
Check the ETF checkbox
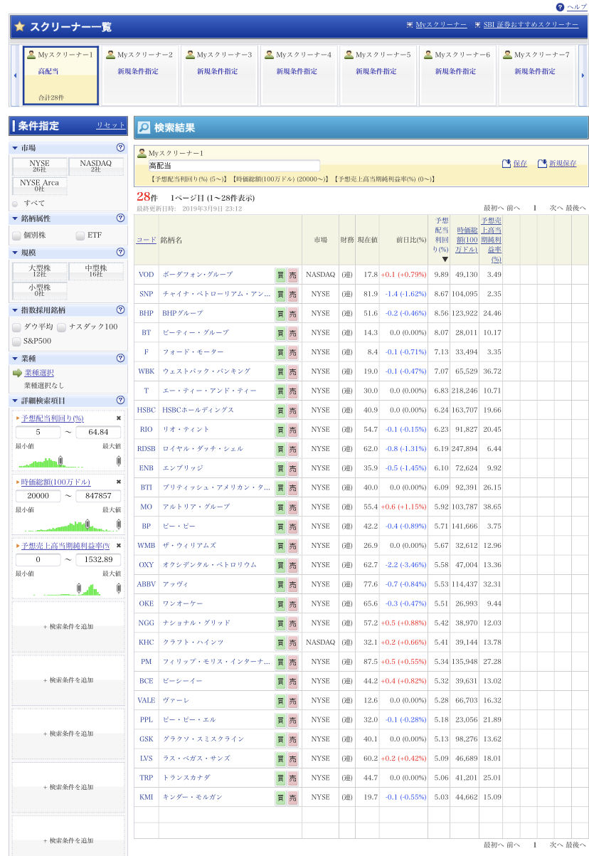80,236
